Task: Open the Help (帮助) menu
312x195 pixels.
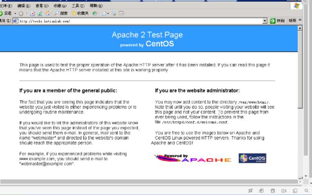Action: tap(96, 6)
